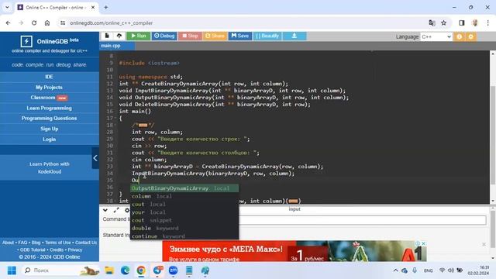Click the Russian MEGA Max advertisement banner
Image resolution: width=496 pixels, height=279 pixels.
click(294, 251)
